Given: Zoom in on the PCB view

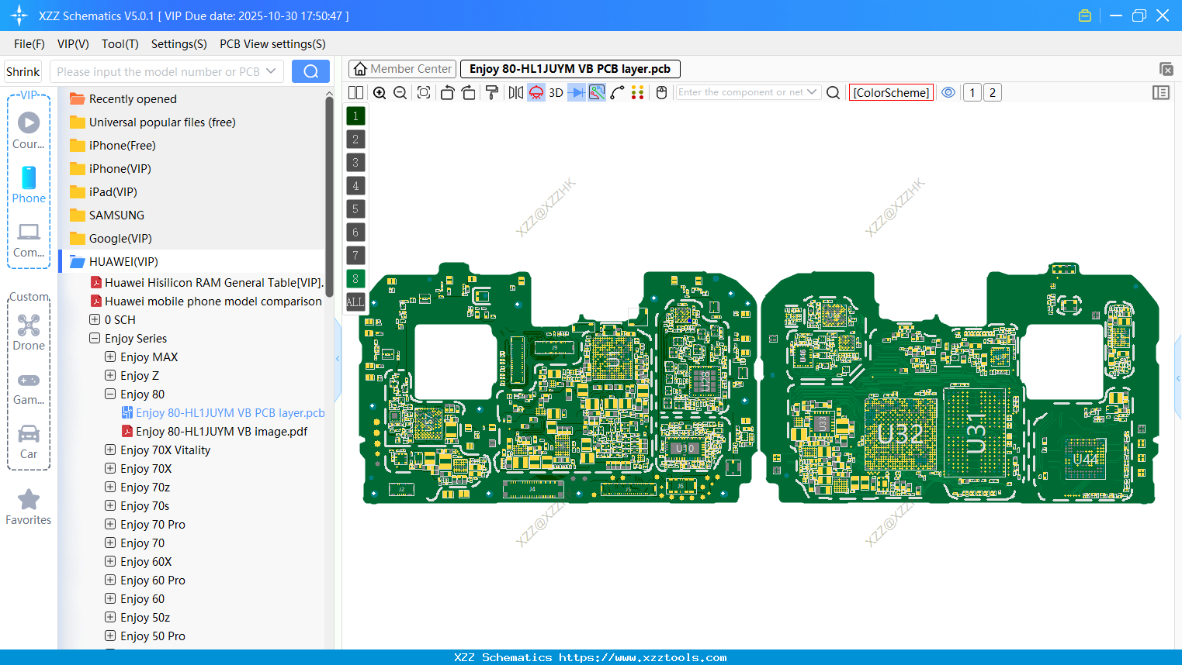Looking at the screenshot, I should click(380, 92).
